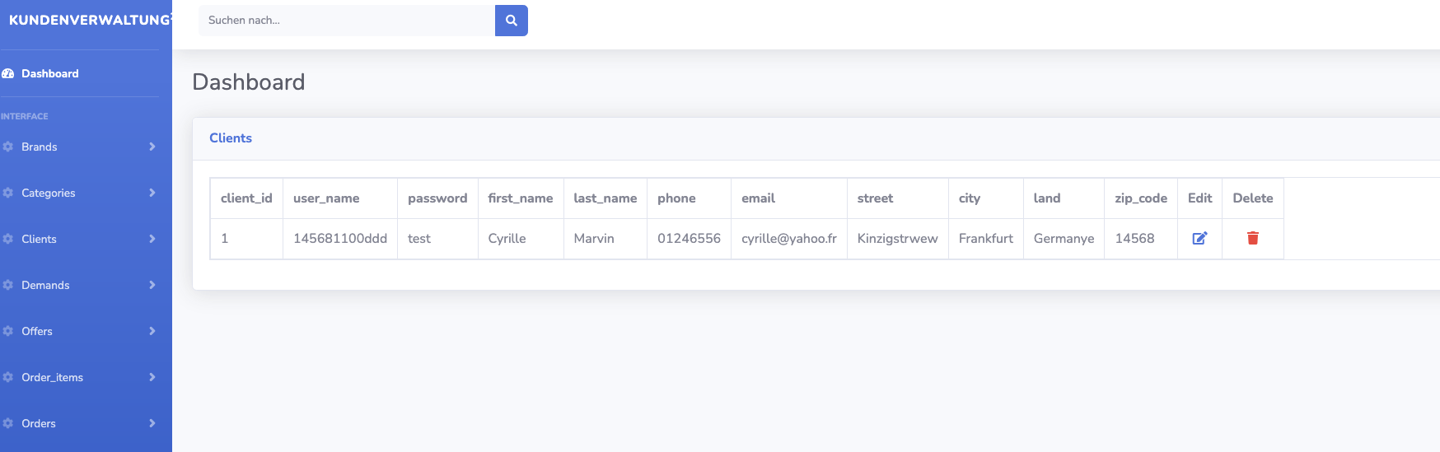Open the Offers sidebar menu
The height and width of the screenshot is (452, 1440).
[x=80, y=331]
